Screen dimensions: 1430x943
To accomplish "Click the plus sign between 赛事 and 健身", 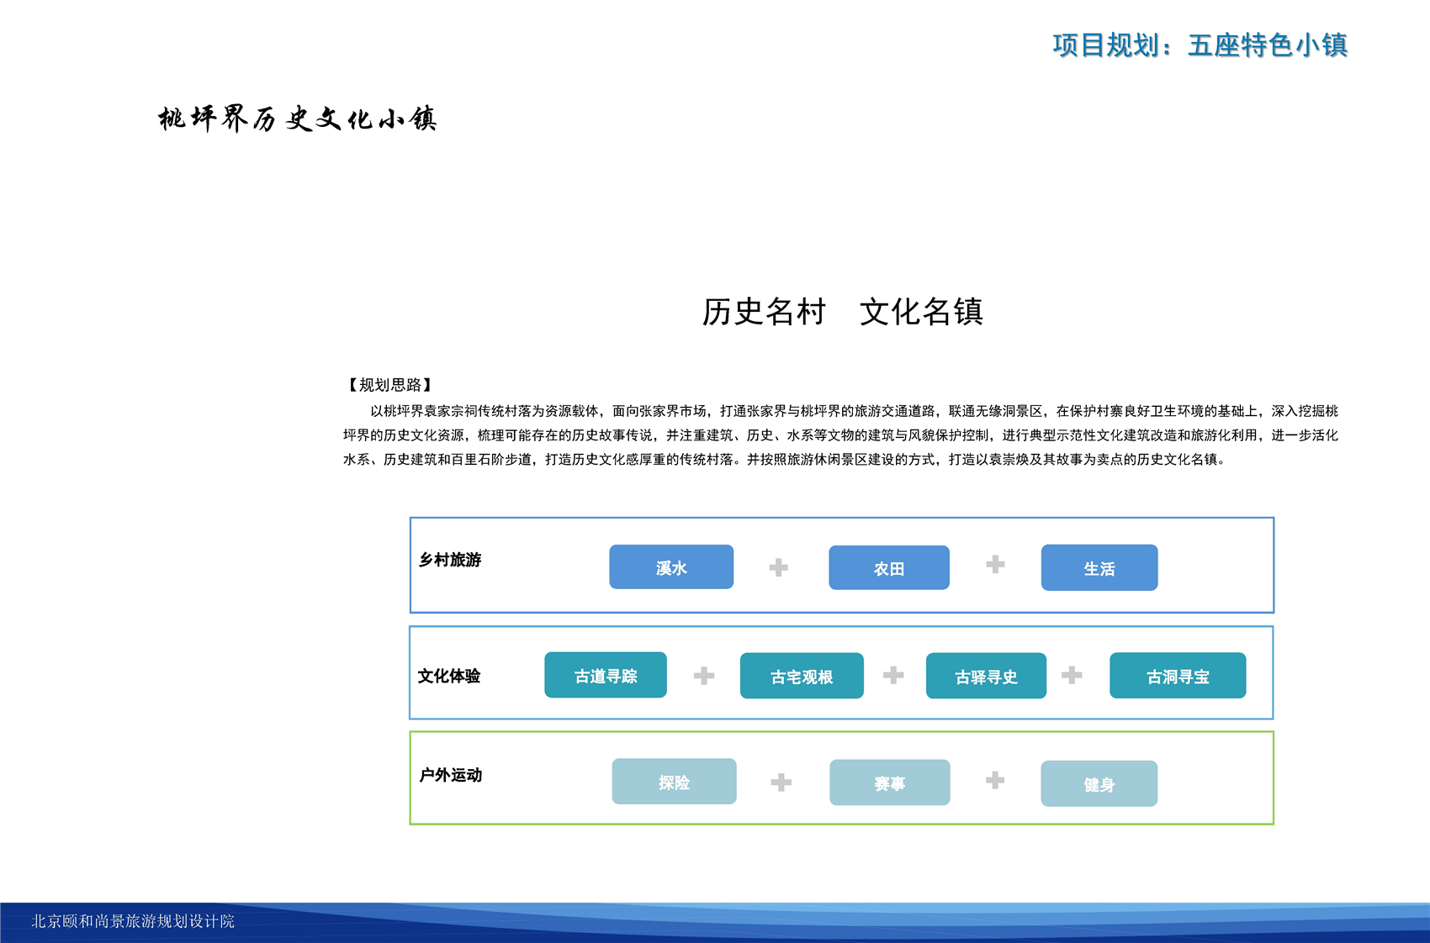I will click(x=995, y=781).
